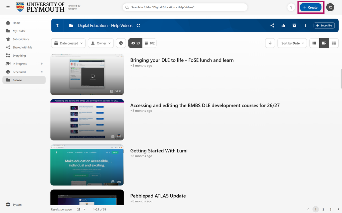Open the hamburger navigation menu
The height and width of the screenshot is (213, 342).
pos(8,7)
